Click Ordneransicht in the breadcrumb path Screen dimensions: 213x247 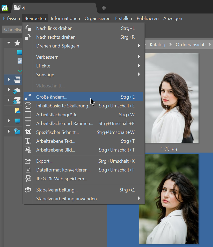click(x=190, y=45)
